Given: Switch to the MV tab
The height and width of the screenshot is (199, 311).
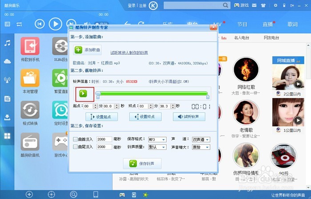Looking at the screenshot, I should tap(218, 24).
